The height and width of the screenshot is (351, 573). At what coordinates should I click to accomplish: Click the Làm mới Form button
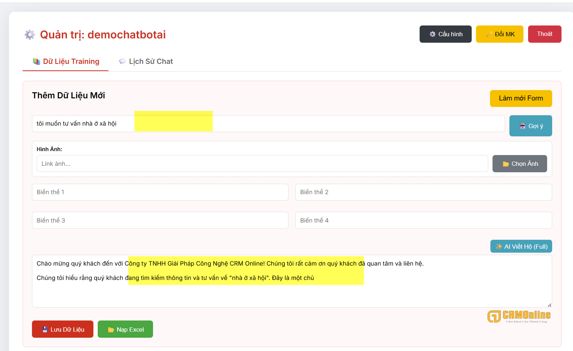click(521, 98)
